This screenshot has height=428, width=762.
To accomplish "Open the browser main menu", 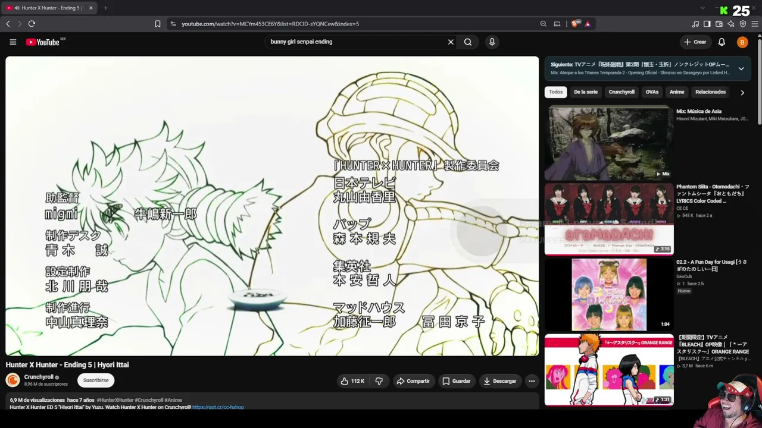I will click(x=755, y=24).
